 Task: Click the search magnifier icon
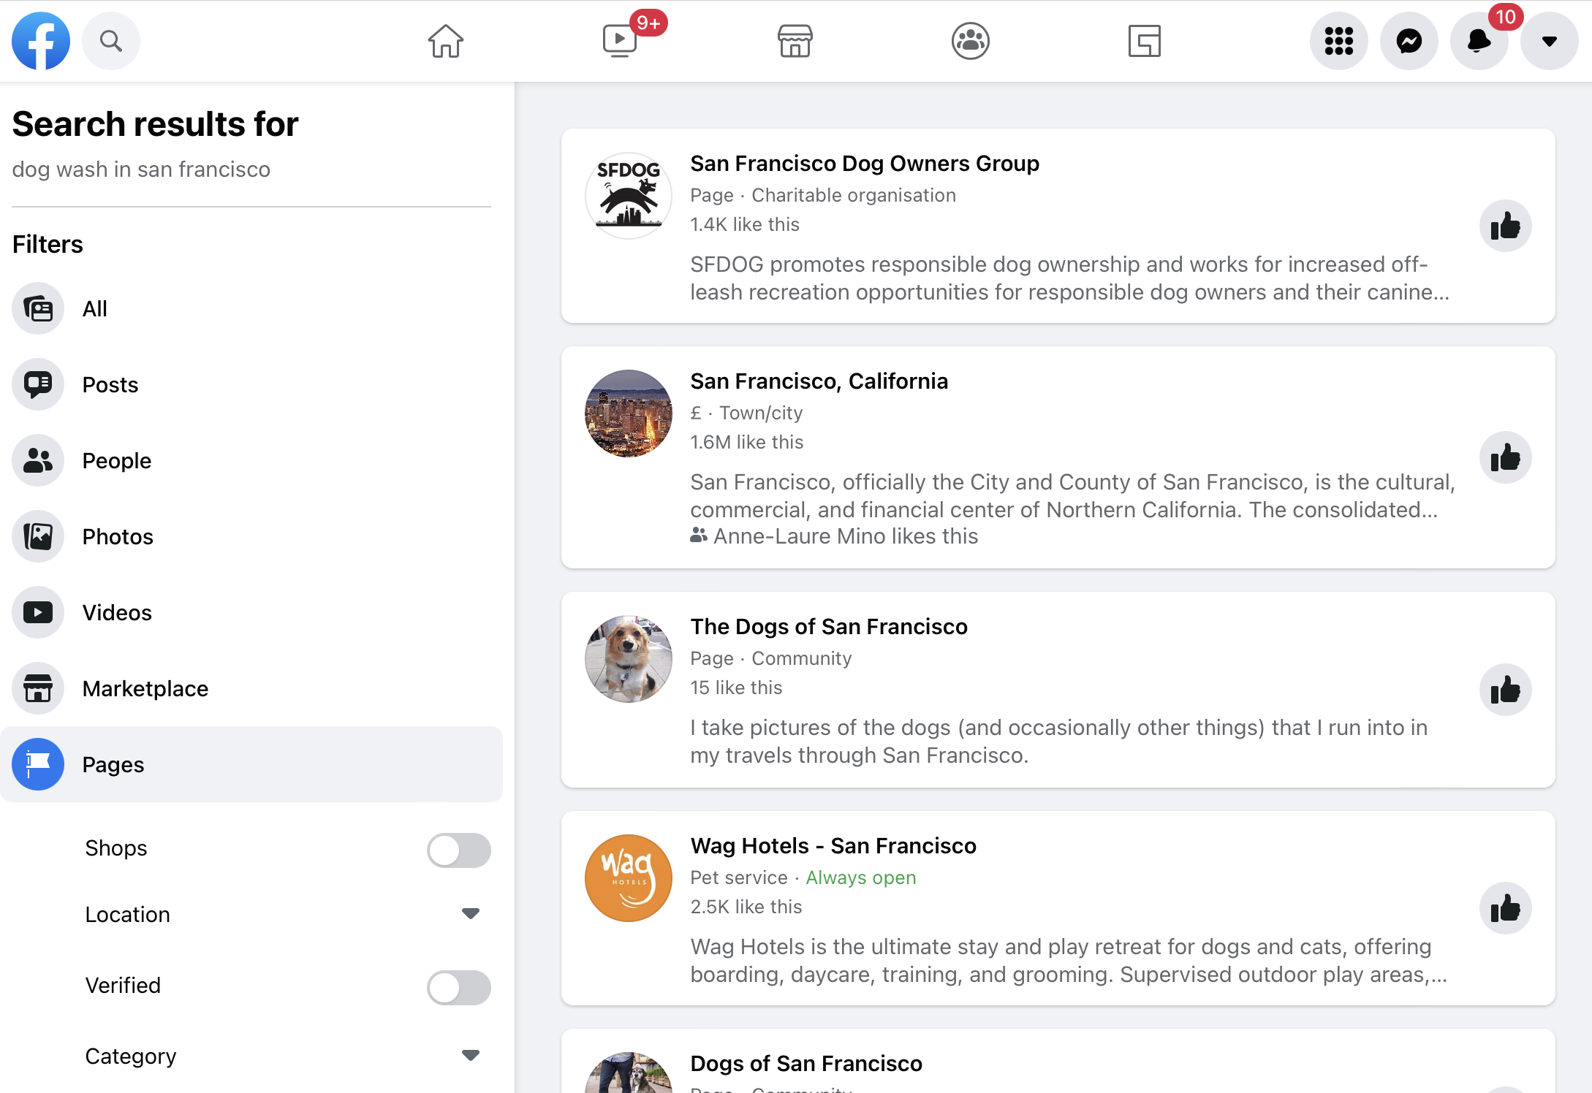tap(110, 41)
